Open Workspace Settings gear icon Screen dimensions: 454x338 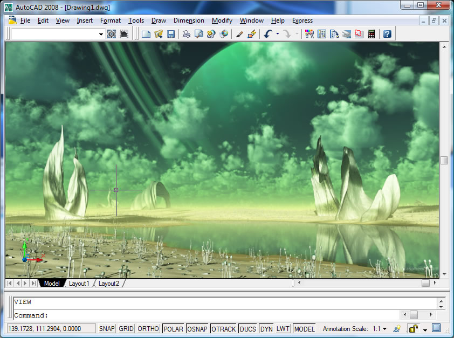pyautogui.click(x=112, y=34)
